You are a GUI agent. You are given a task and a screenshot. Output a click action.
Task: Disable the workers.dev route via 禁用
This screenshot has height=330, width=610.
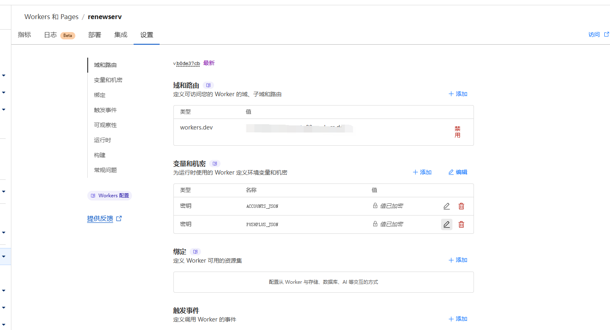pos(457,132)
